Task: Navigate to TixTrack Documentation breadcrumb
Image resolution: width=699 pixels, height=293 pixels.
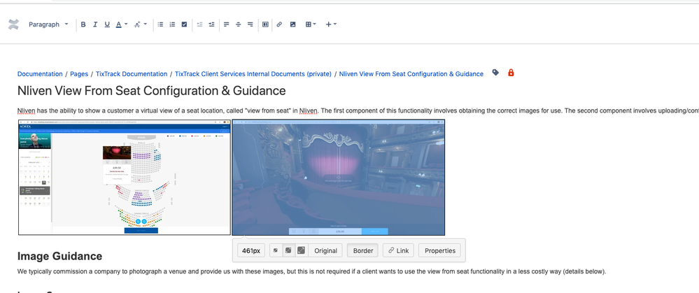Action: [132, 74]
